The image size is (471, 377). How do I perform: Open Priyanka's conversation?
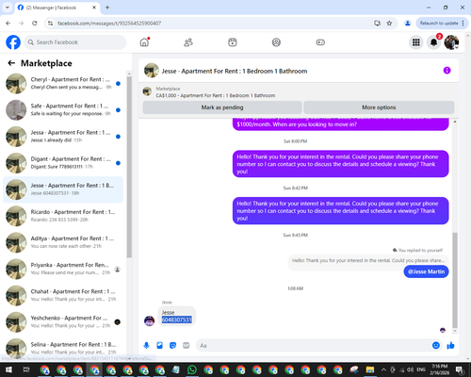63,269
